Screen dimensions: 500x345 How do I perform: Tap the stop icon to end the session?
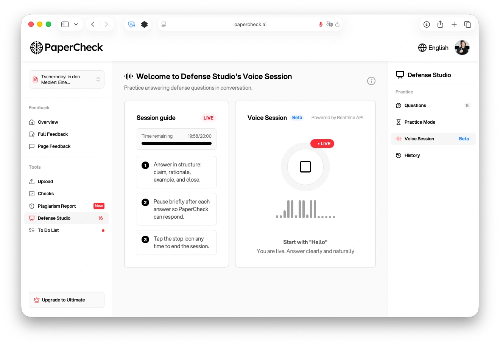point(305,166)
